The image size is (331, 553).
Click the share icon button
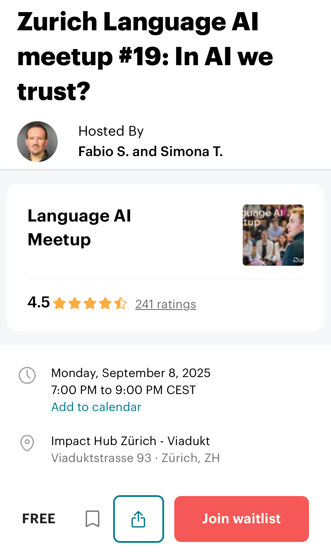pyautogui.click(x=138, y=519)
